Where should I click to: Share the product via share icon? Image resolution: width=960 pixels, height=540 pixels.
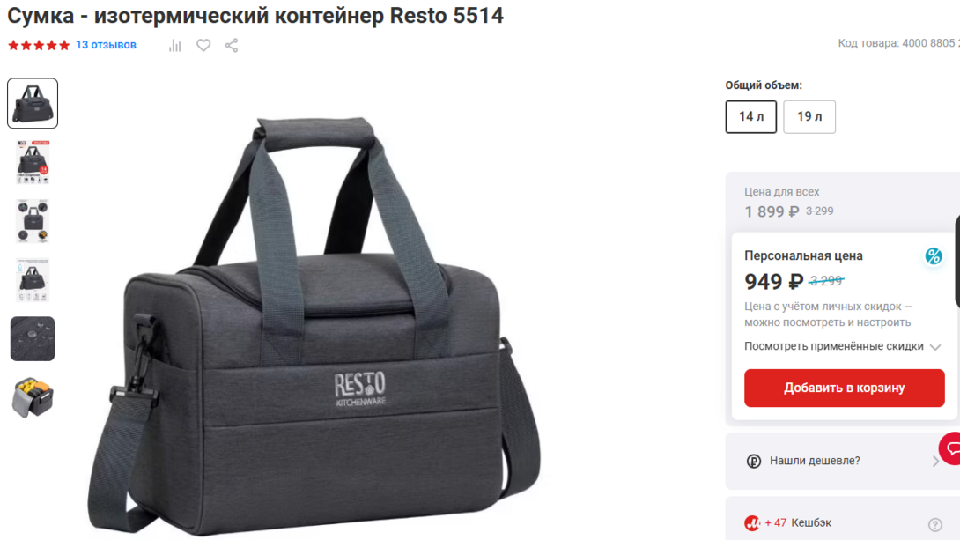coord(232,45)
